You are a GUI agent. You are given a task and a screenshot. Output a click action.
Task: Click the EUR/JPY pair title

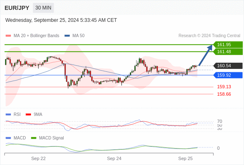[17, 8]
